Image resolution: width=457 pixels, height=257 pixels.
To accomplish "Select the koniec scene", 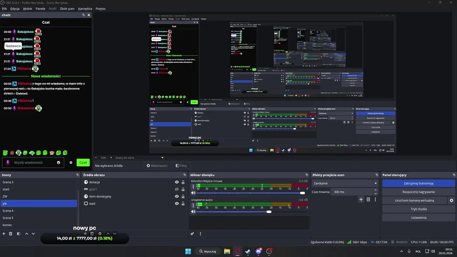I will pos(39,225).
